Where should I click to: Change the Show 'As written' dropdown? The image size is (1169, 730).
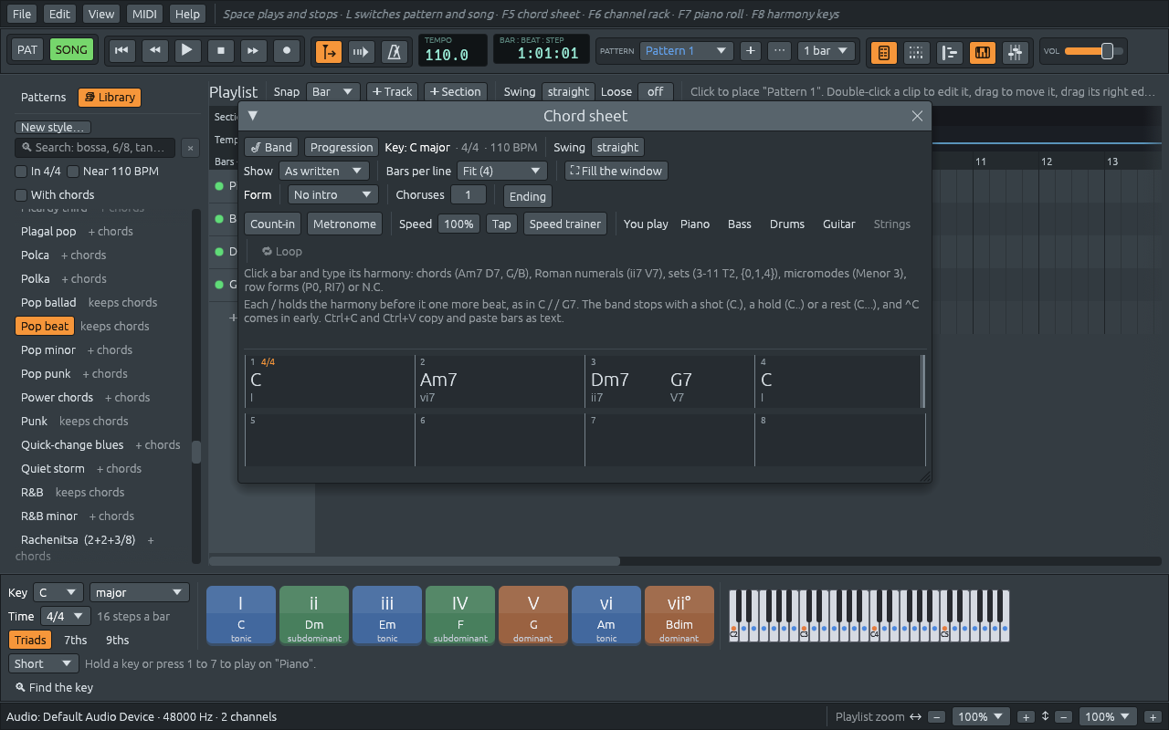[324, 172]
